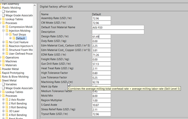Select Operations folder in the tree
188x119 pixels.
(x=11, y=57)
